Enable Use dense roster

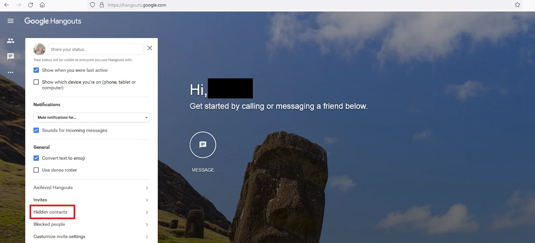point(36,170)
